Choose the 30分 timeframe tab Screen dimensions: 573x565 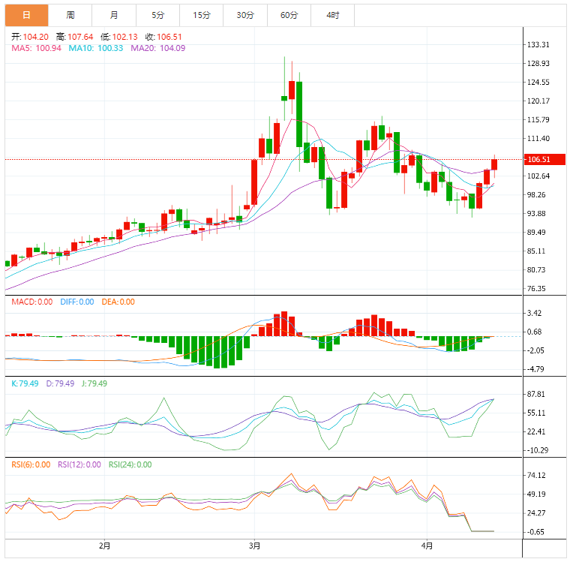pyautogui.click(x=245, y=15)
